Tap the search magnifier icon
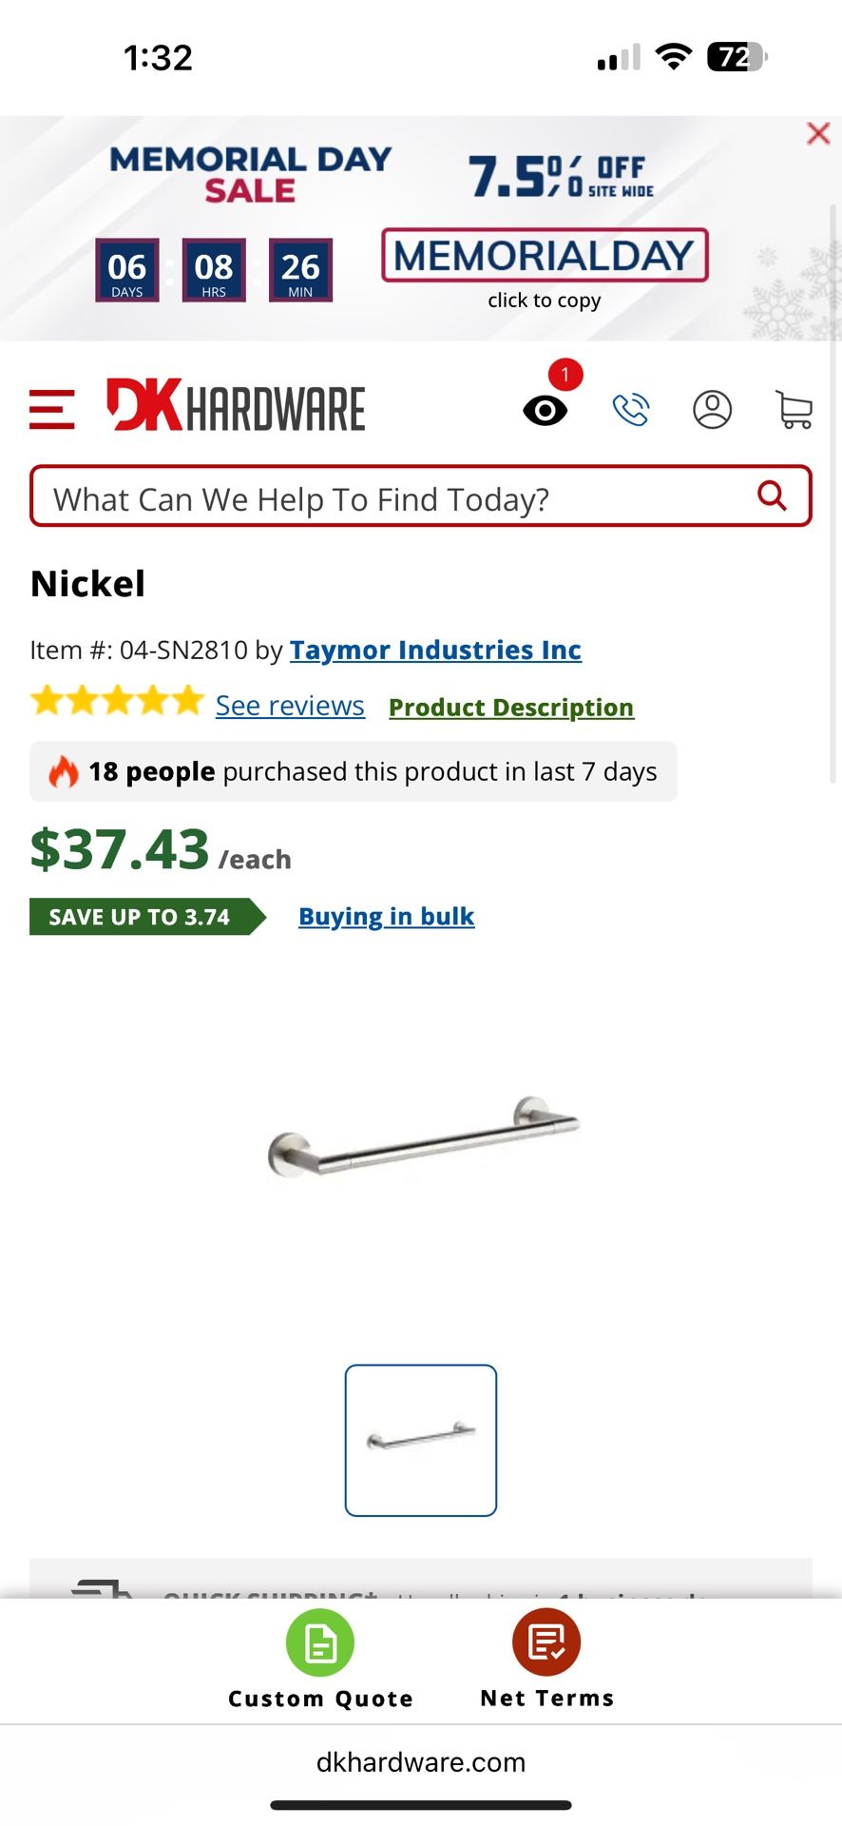Image resolution: width=842 pixels, height=1826 pixels. pos(771,495)
